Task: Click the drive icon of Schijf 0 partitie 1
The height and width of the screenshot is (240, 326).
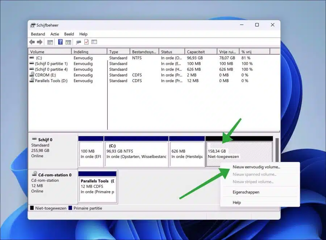Action: 32,63
